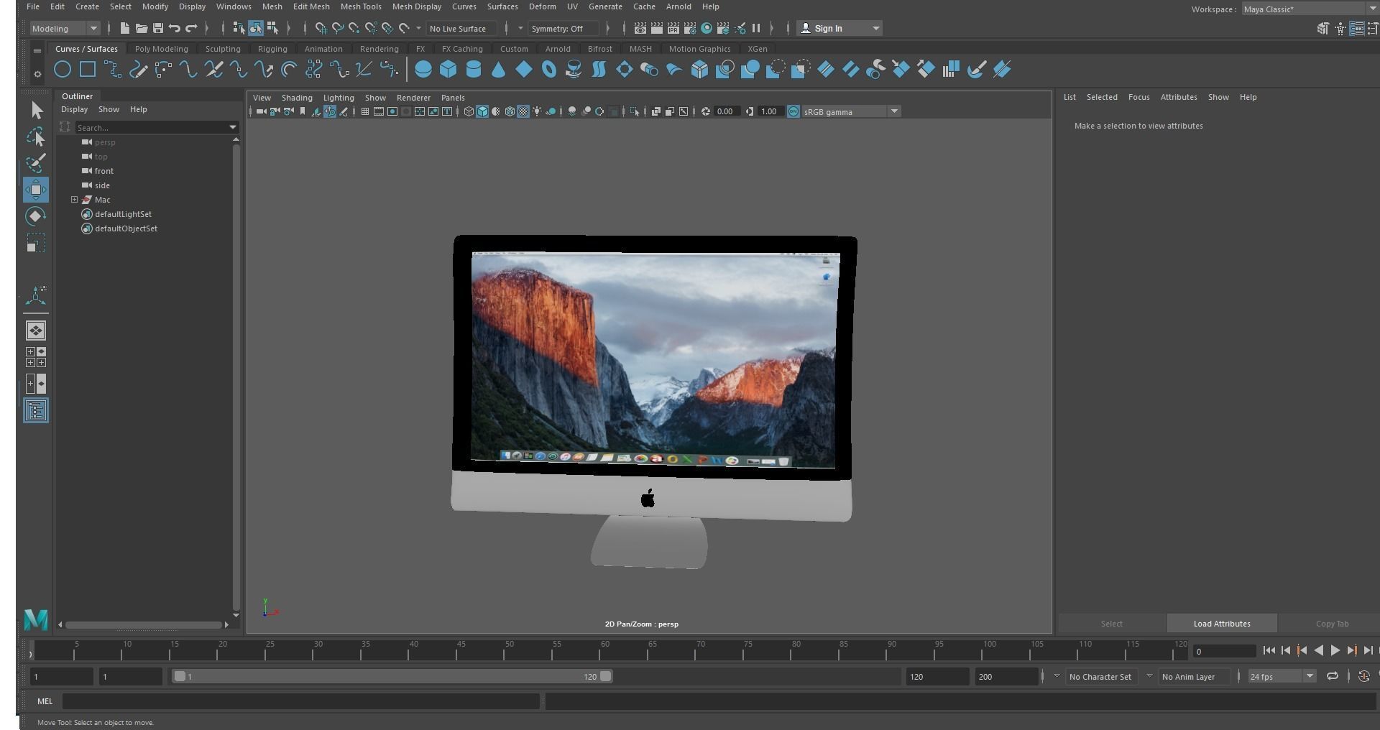The width and height of the screenshot is (1380, 730).
Task: Activate the Scale tool in toolbox
Action: tap(36, 243)
